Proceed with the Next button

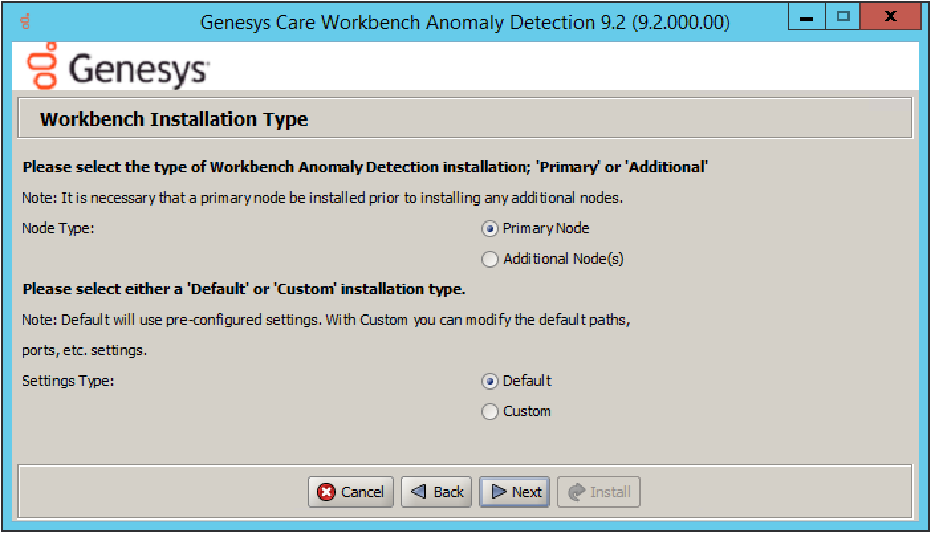pos(515,492)
